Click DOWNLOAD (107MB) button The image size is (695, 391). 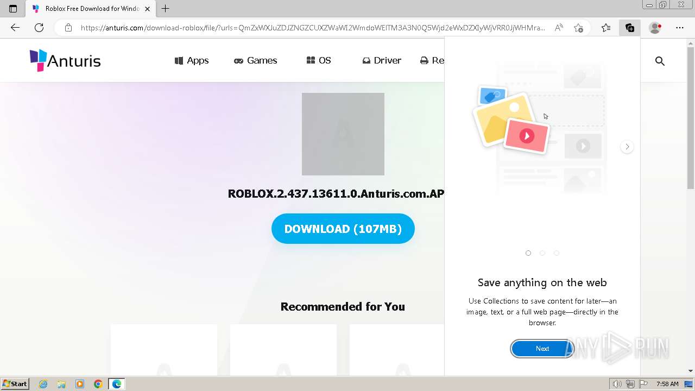[x=343, y=229]
